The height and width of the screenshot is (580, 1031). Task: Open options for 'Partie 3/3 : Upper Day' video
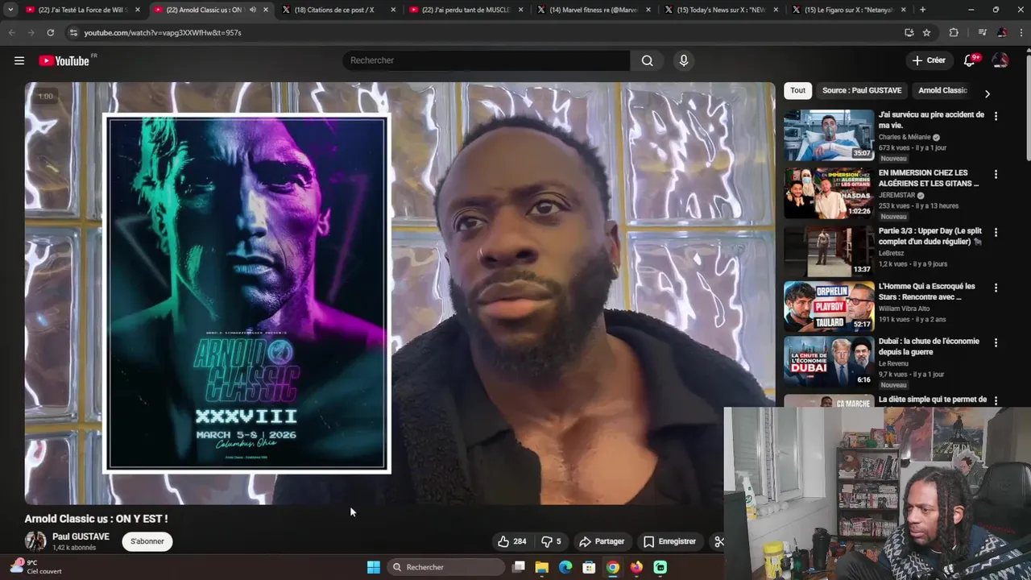(x=996, y=232)
